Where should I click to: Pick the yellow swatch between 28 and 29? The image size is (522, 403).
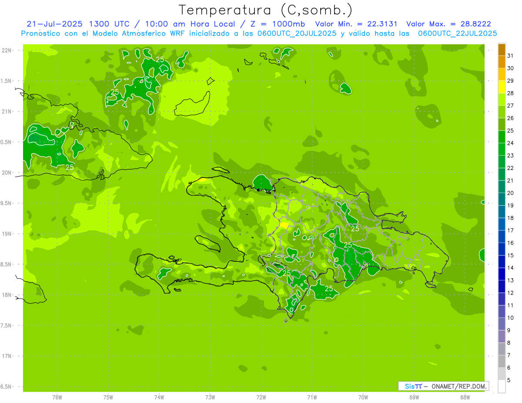point(502,87)
